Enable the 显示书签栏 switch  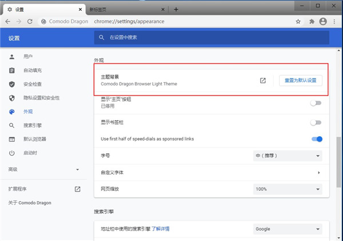click(x=316, y=122)
